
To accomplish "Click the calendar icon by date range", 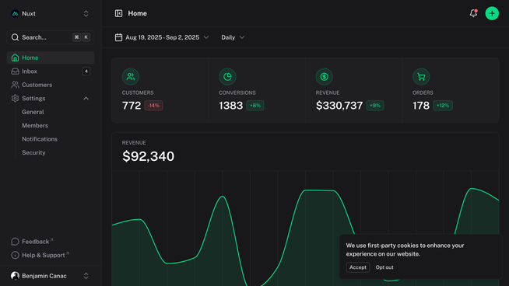I will (118, 37).
